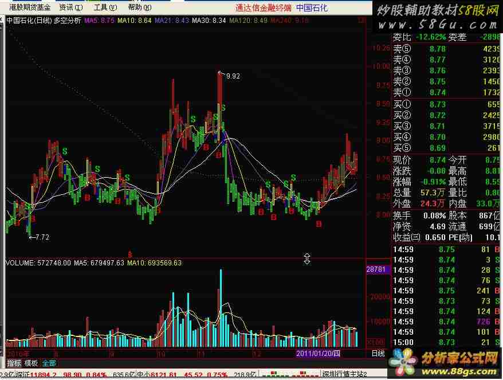
Task: Click the 换手 0.08% value
Action: point(435,216)
